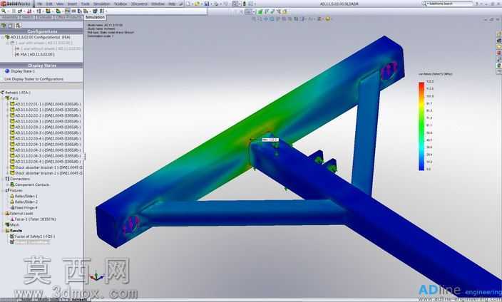
Task: Open dropdown arrow beside New icon
Action: point(192,4)
